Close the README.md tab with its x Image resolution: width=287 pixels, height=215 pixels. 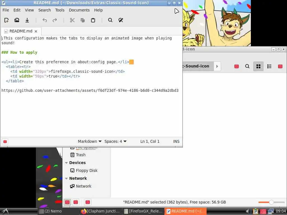pyautogui.click(x=36, y=31)
